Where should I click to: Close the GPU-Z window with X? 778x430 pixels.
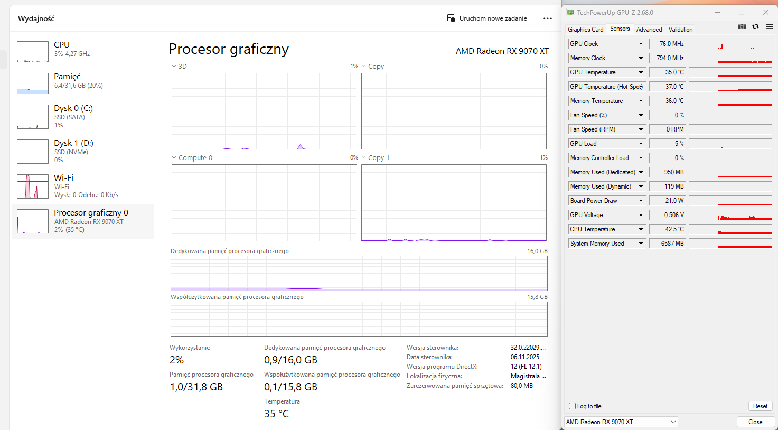coord(766,12)
